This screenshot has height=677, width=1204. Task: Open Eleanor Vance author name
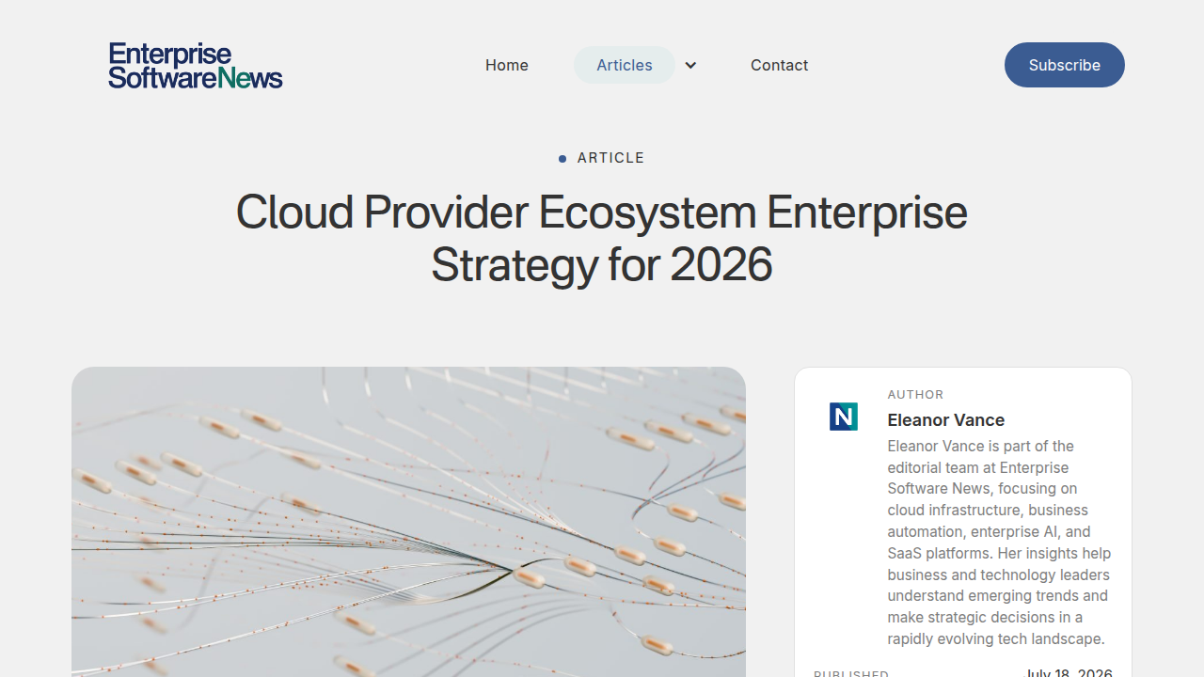[946, 420]
